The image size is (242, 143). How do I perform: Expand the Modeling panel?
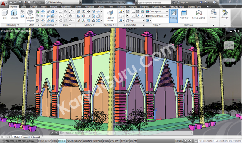pyautogui.click(x=12, y=25)
